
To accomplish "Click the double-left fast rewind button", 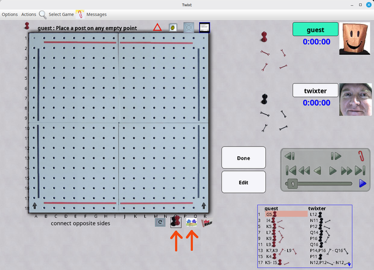I will point(304,170).
